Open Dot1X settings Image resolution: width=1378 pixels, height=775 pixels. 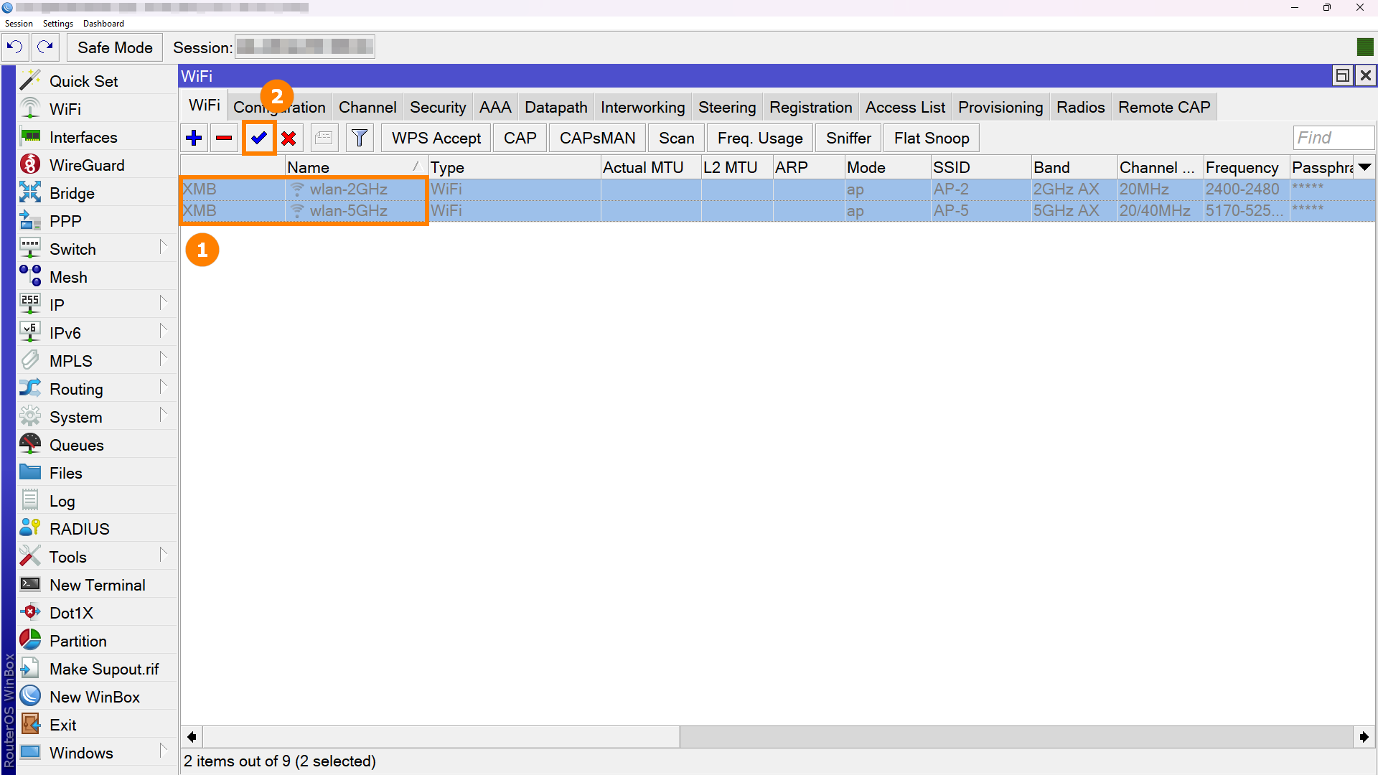click(x=97, y=613)
